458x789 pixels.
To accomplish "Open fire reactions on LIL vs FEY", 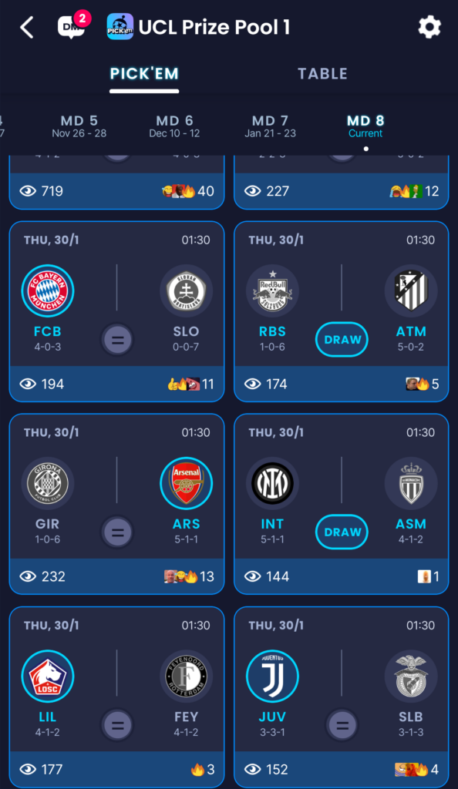I will (x=203, y=770).
